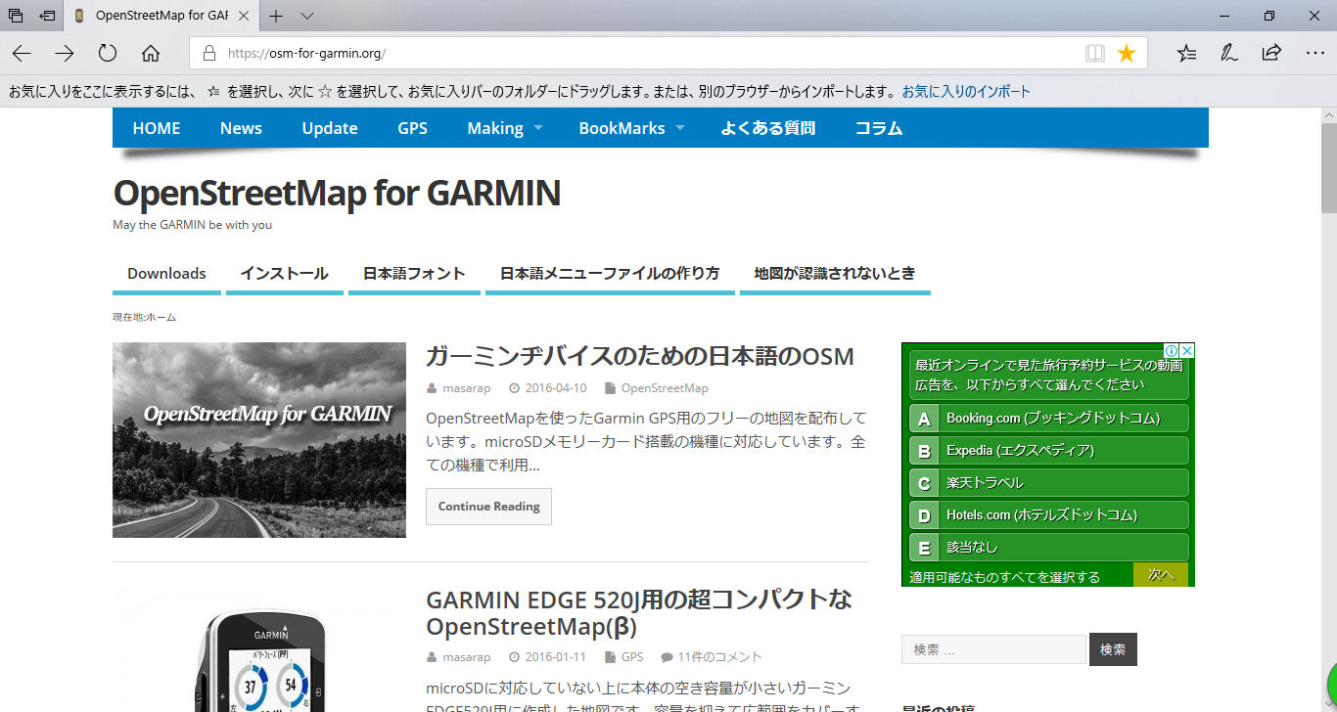Expand the Making dropdown menu
Viewport: 1337px width, 712px height.
(x=504, y=128)
